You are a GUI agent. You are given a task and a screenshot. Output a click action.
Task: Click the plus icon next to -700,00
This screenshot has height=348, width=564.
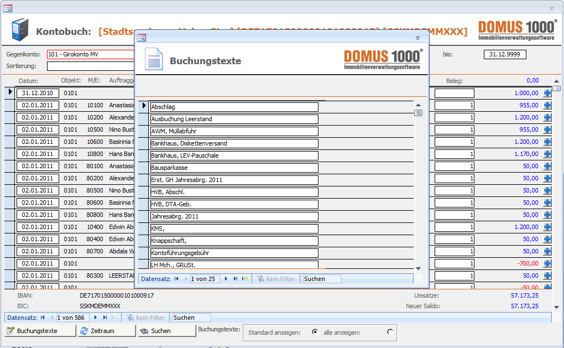pos(547,263)
